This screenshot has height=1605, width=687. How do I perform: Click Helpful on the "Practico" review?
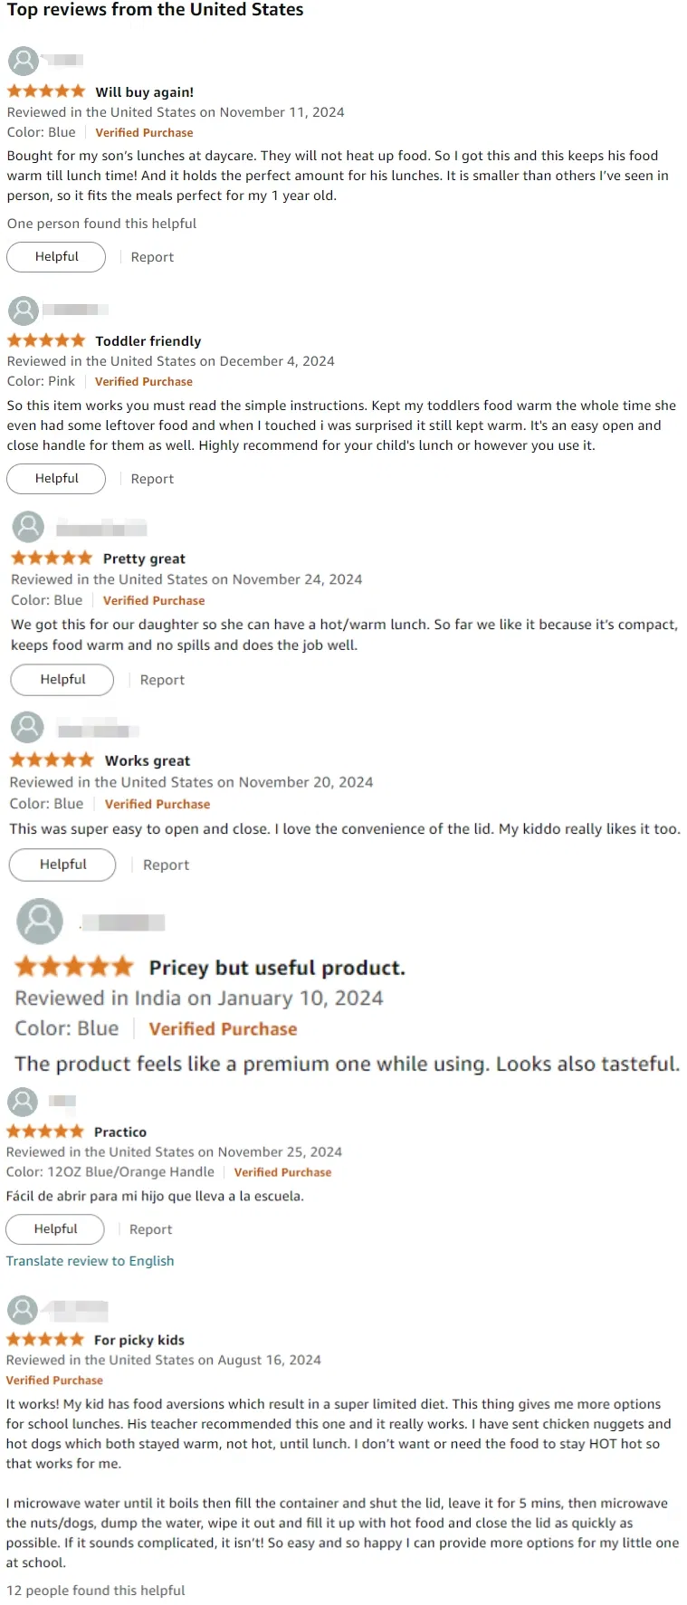click(54, 1228)
